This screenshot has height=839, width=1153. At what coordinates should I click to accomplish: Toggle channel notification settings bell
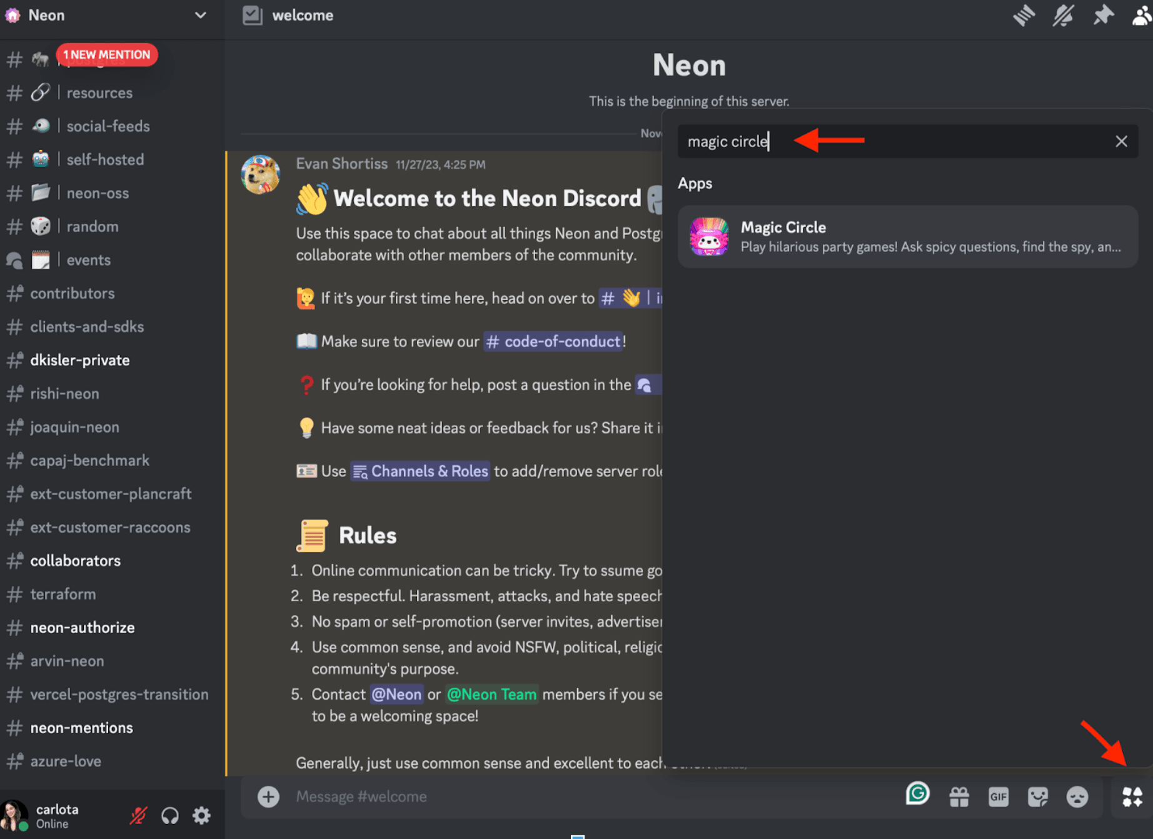(1063, 15)
